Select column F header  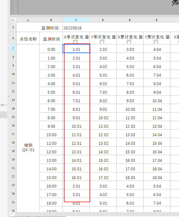click(157, 20)
